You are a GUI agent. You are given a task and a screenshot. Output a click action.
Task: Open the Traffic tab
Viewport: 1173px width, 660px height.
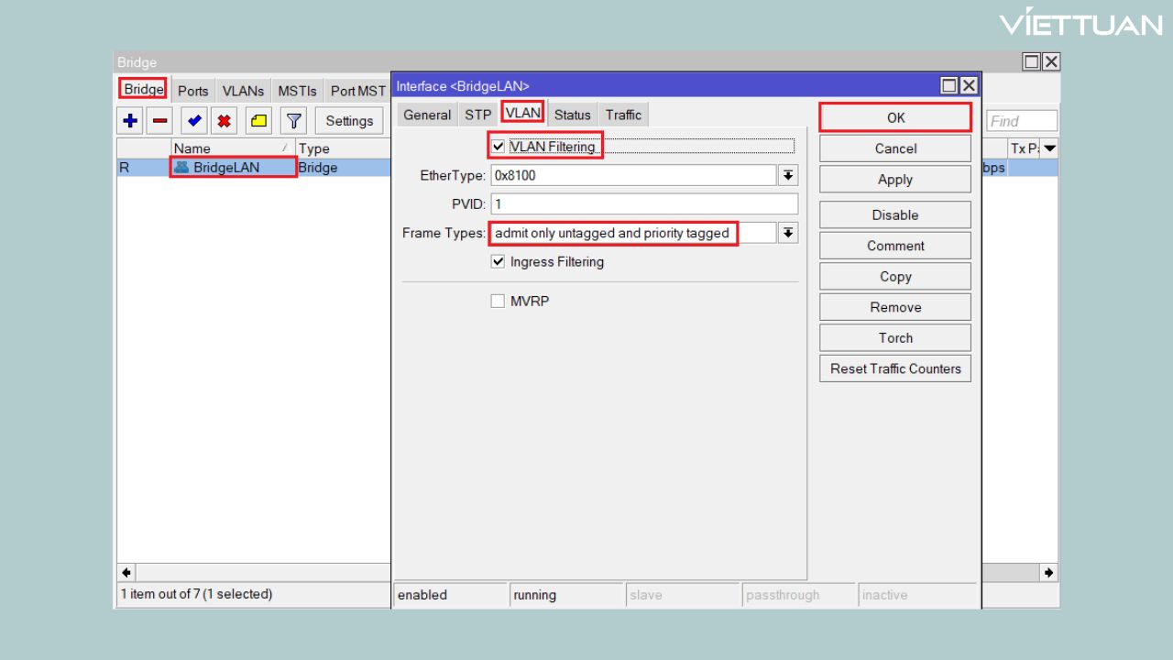[623, 115]
